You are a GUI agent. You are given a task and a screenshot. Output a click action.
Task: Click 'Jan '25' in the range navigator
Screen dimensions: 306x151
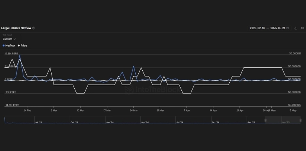coord(251,123)
